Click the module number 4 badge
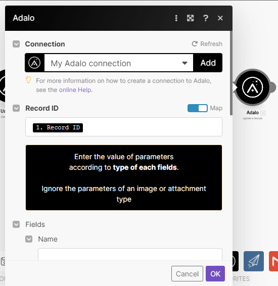This screenshot has width=278, height=286. click(x=263, y=113)
